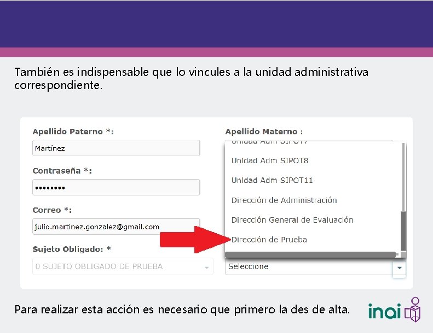Choose Dirección General de Evaluación option
Image resolution: width=433 pixels, height=333 pixels.
292,220
